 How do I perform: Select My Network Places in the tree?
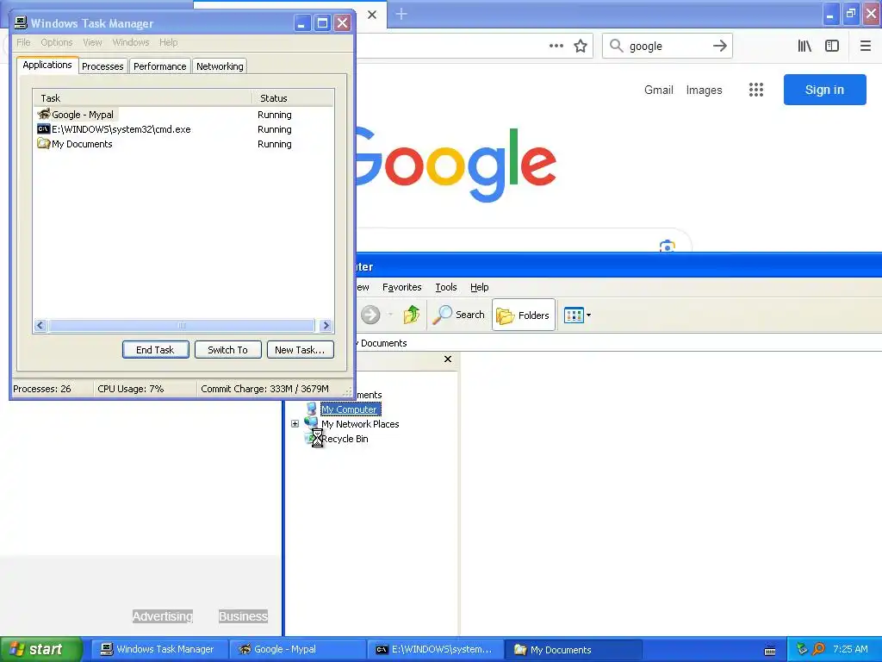tap(360, 424)
